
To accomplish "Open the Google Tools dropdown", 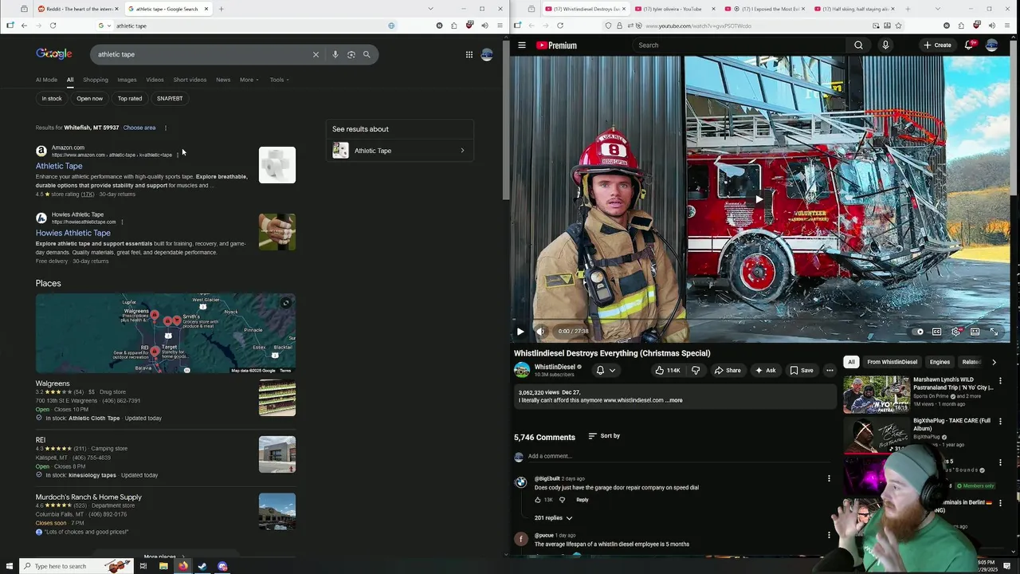I will coord(279,80).
